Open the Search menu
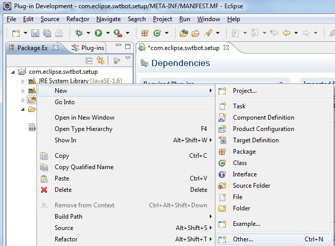This screenshot has width=335, height=246. click(x=137, y=19)
